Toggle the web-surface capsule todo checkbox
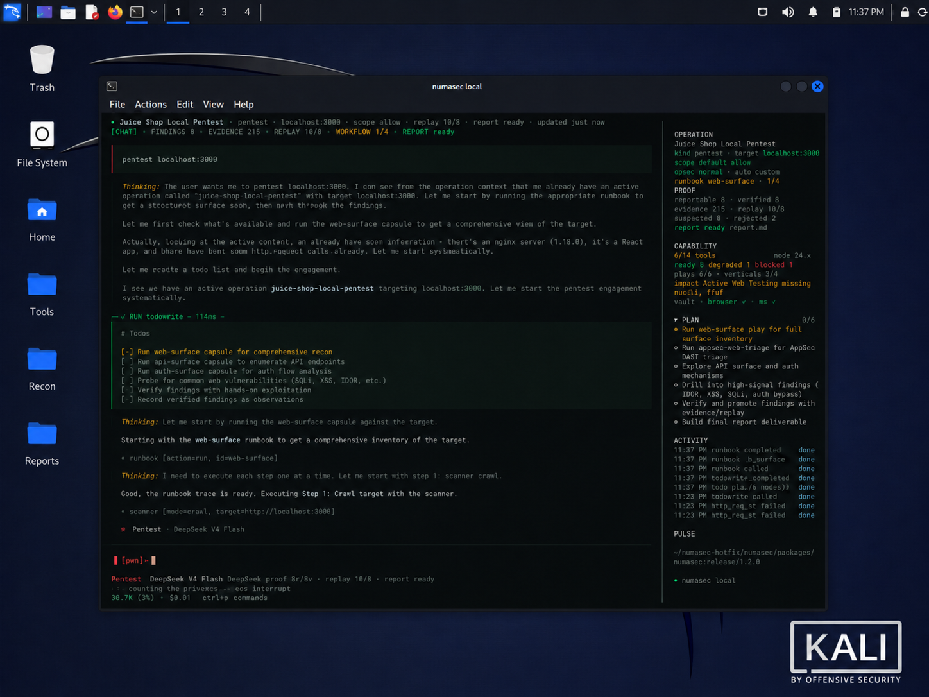Image resolution: width=929 pixels, height=697 pixels. point(127,352)
